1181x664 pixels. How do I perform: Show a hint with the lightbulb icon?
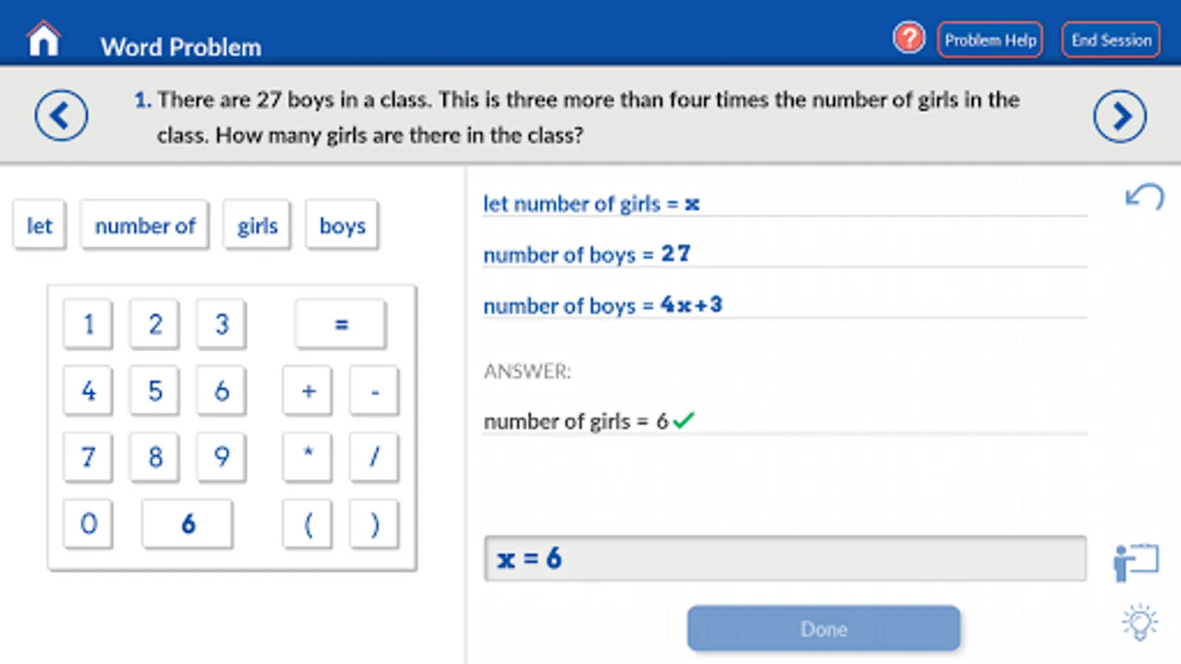tap(1140, 622)
